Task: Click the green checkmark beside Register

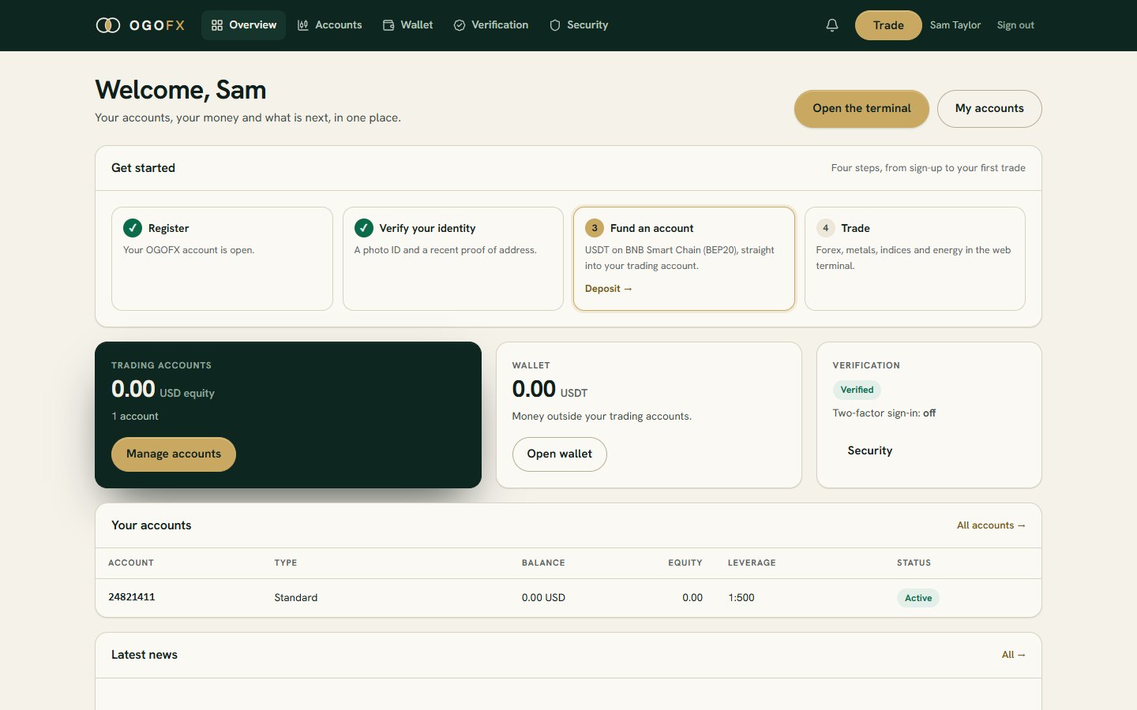Action: pos(133,228)
